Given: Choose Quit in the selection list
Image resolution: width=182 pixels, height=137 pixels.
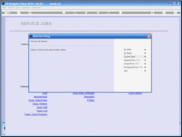Looking at the screenshot, I should [x=126, y=71].
